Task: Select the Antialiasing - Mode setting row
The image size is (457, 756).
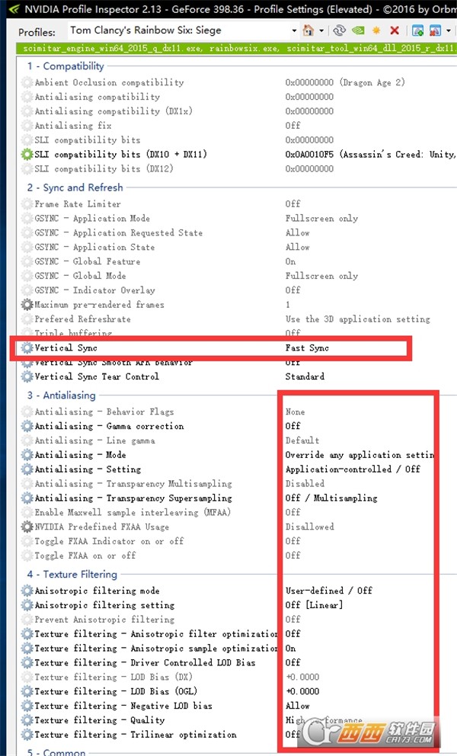Action: (236, 455)
